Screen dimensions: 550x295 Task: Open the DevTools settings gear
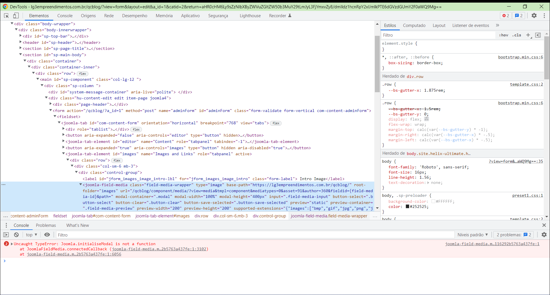pyautogui.click(x=534, y=15)
